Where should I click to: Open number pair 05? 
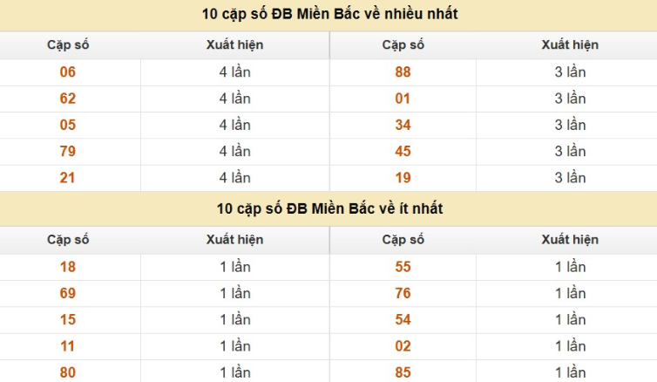[68, 125]
